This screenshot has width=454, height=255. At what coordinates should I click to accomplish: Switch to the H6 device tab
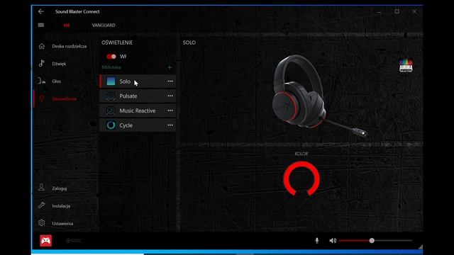pyautogui.click(x=67, y=25)
